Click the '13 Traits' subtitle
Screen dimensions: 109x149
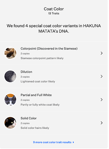(54, 13)
